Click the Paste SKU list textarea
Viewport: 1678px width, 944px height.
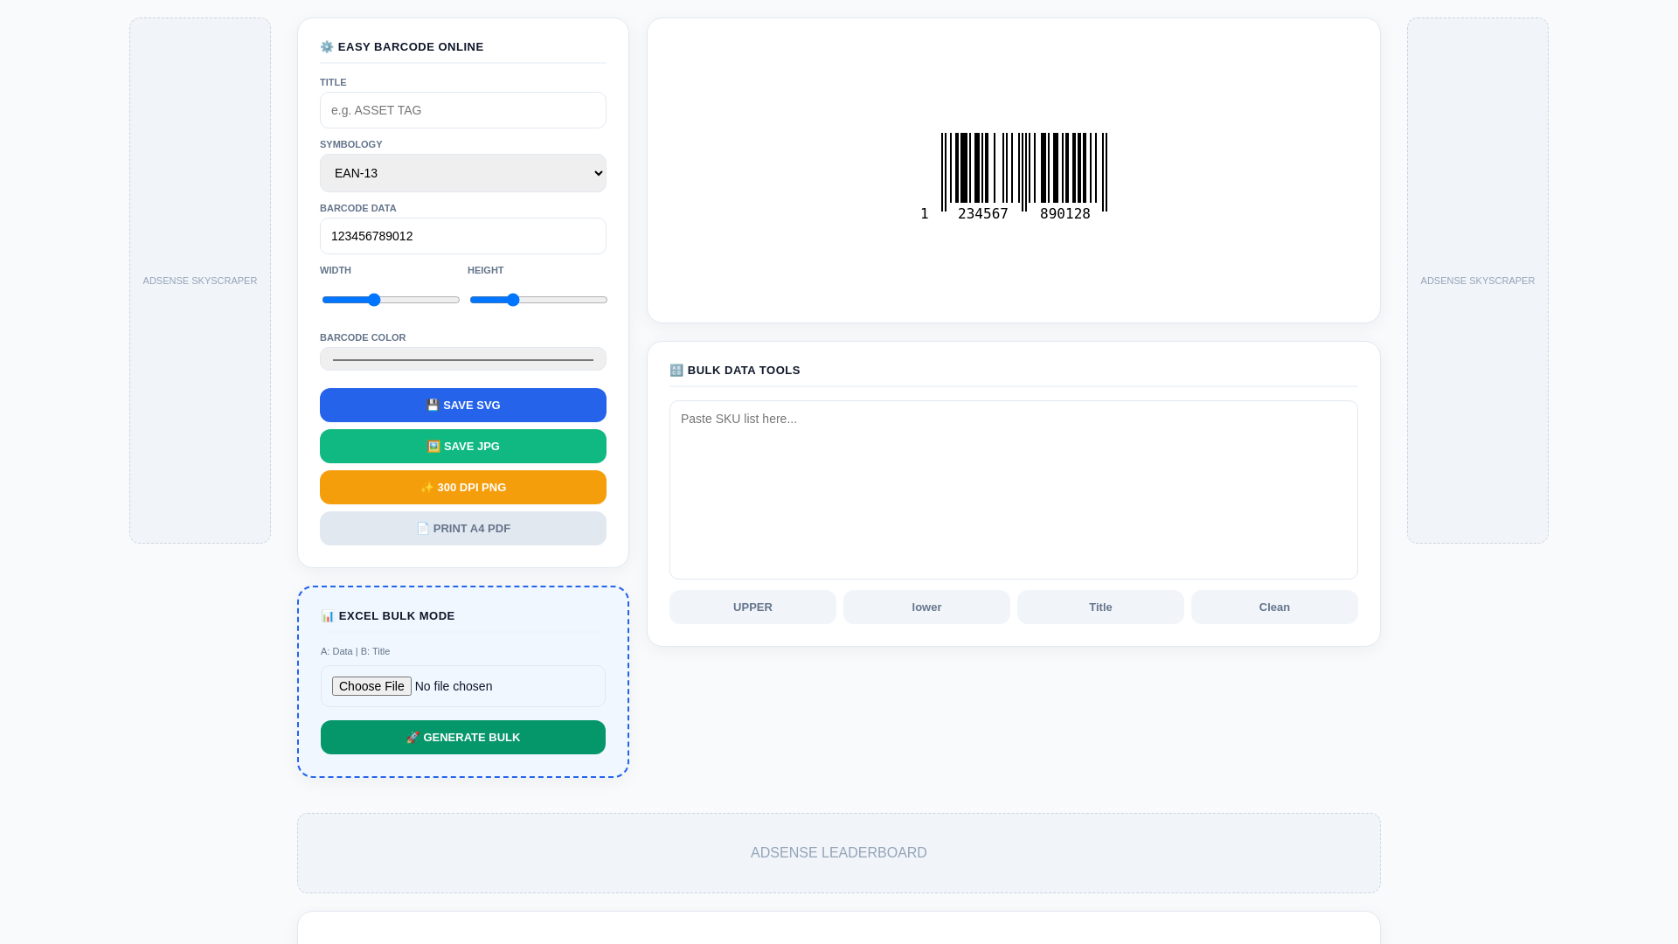(x=1013, y=489)
